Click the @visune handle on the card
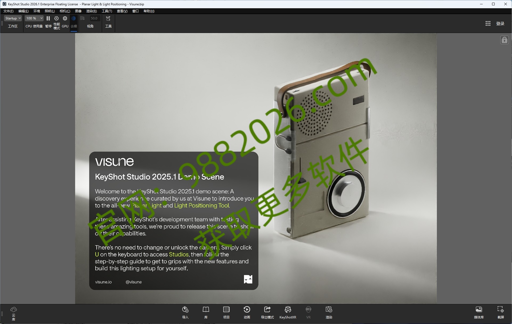Viewport: 512px width, 324px height. click(134, 282)
